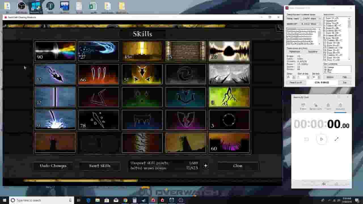
Task: Select the red zigzag skill tile
Action: click(x=99, y=97)
